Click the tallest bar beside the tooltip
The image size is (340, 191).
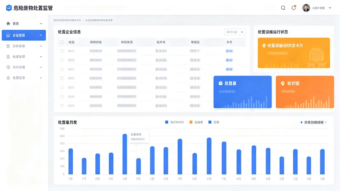tap(125, 154)
